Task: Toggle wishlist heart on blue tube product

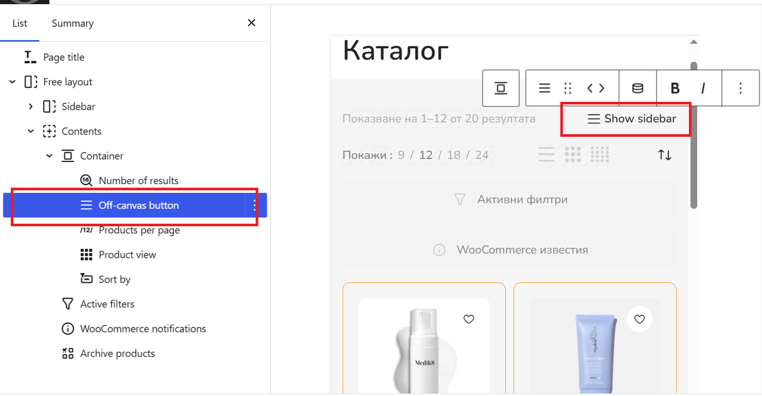Action: [x=639, y=319]
